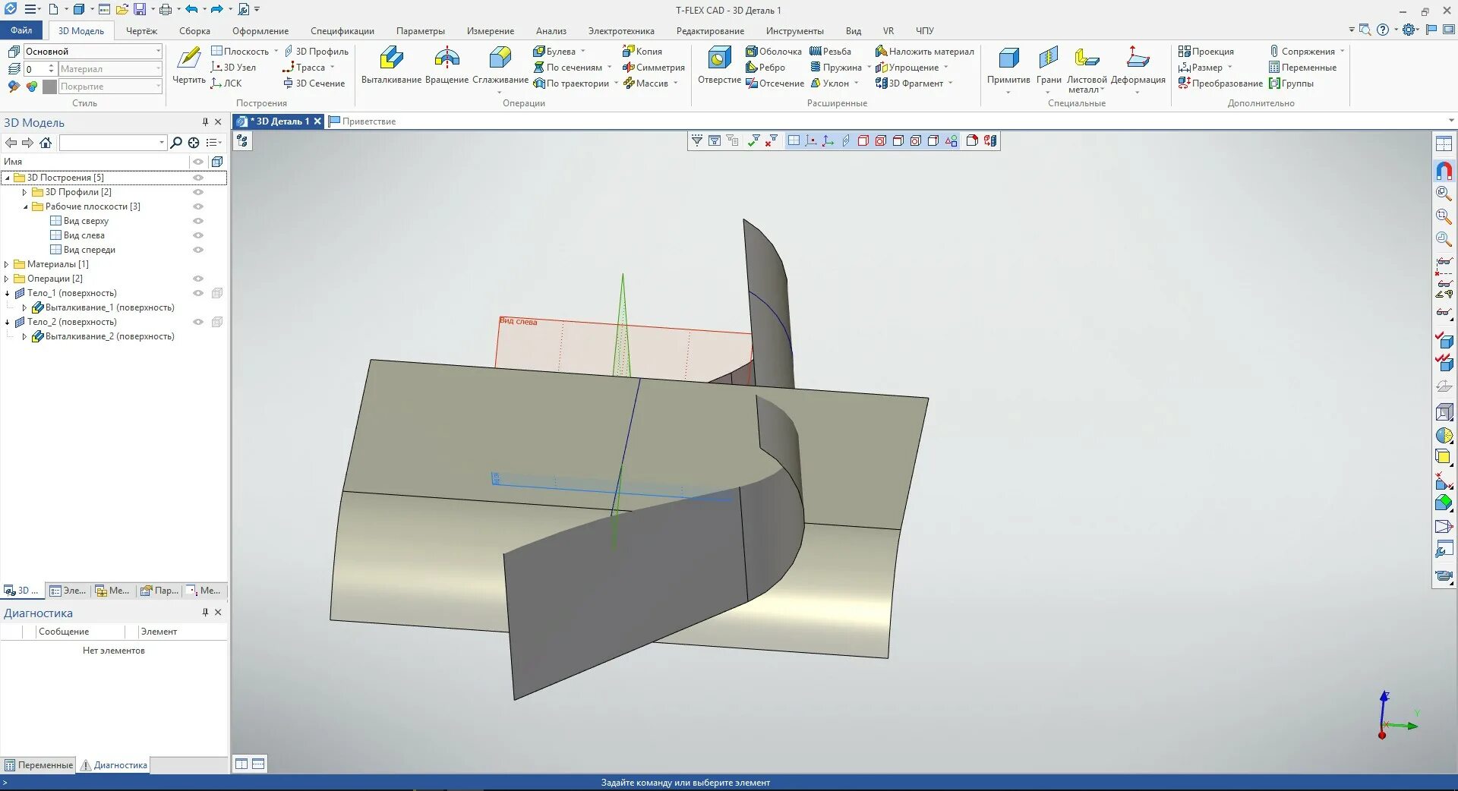Screen dimensions: 1458x791
Task: Toggle visibility of 3D Профили folder
Action: pyautogui.click(x=198, y=192)
